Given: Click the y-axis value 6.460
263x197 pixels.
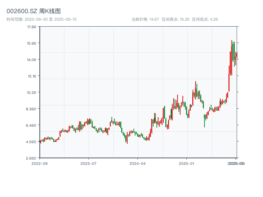Looking at the screenshot, I should point(31,125).
